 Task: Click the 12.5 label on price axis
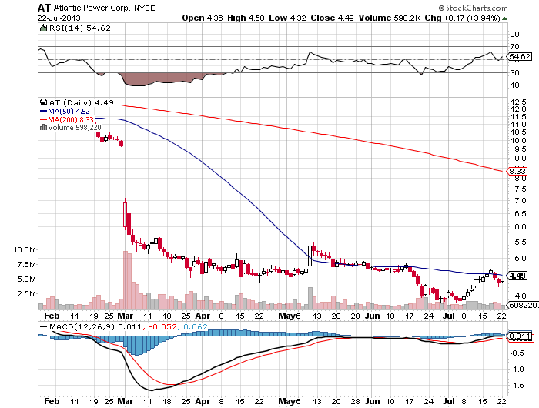518,102
